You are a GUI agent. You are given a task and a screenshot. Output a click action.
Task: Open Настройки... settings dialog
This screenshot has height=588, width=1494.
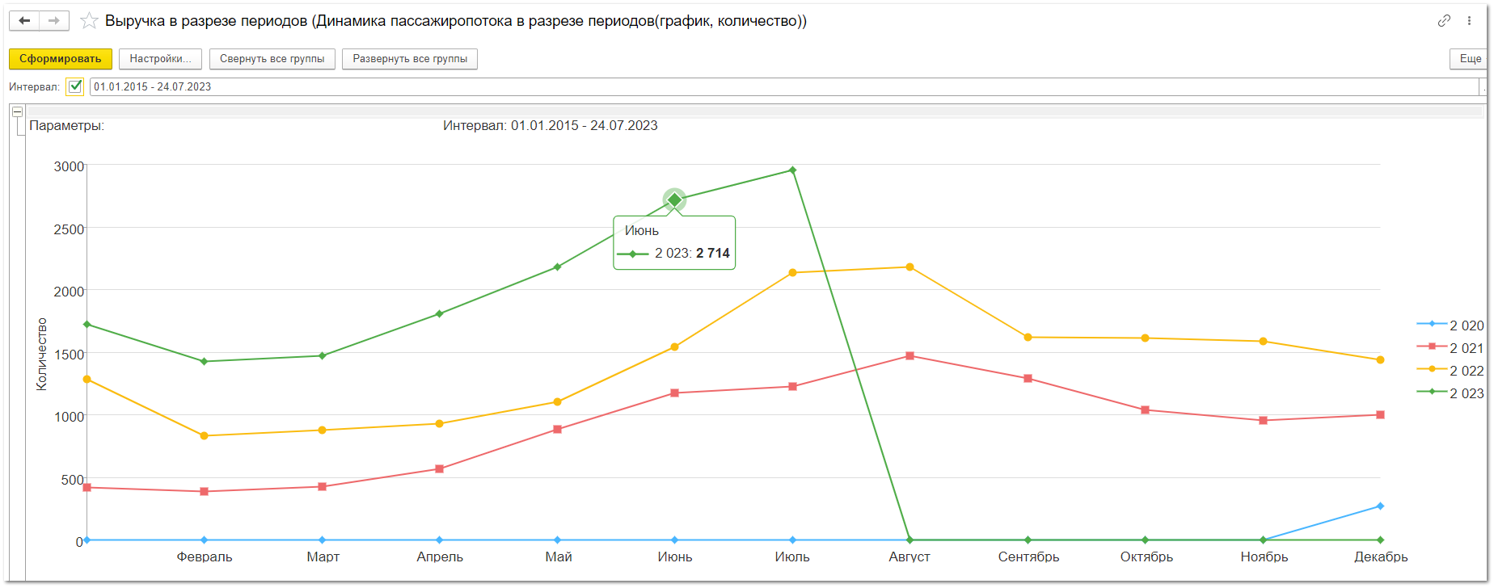coord(160,59)
